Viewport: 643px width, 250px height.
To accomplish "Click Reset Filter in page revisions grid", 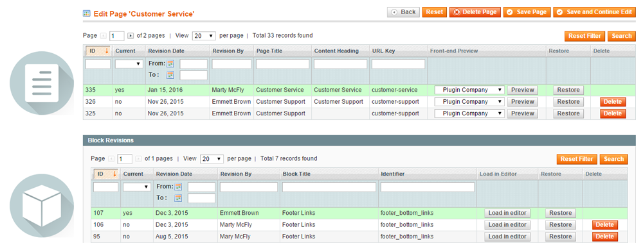I will [584, 36].
